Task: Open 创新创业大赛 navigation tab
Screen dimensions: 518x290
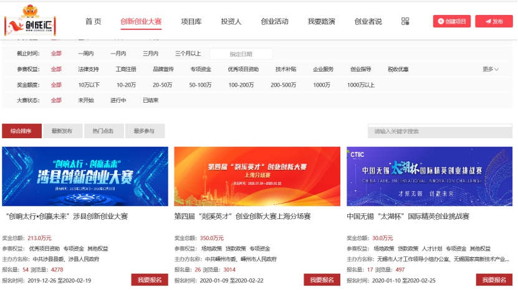Action: [141, 21]
